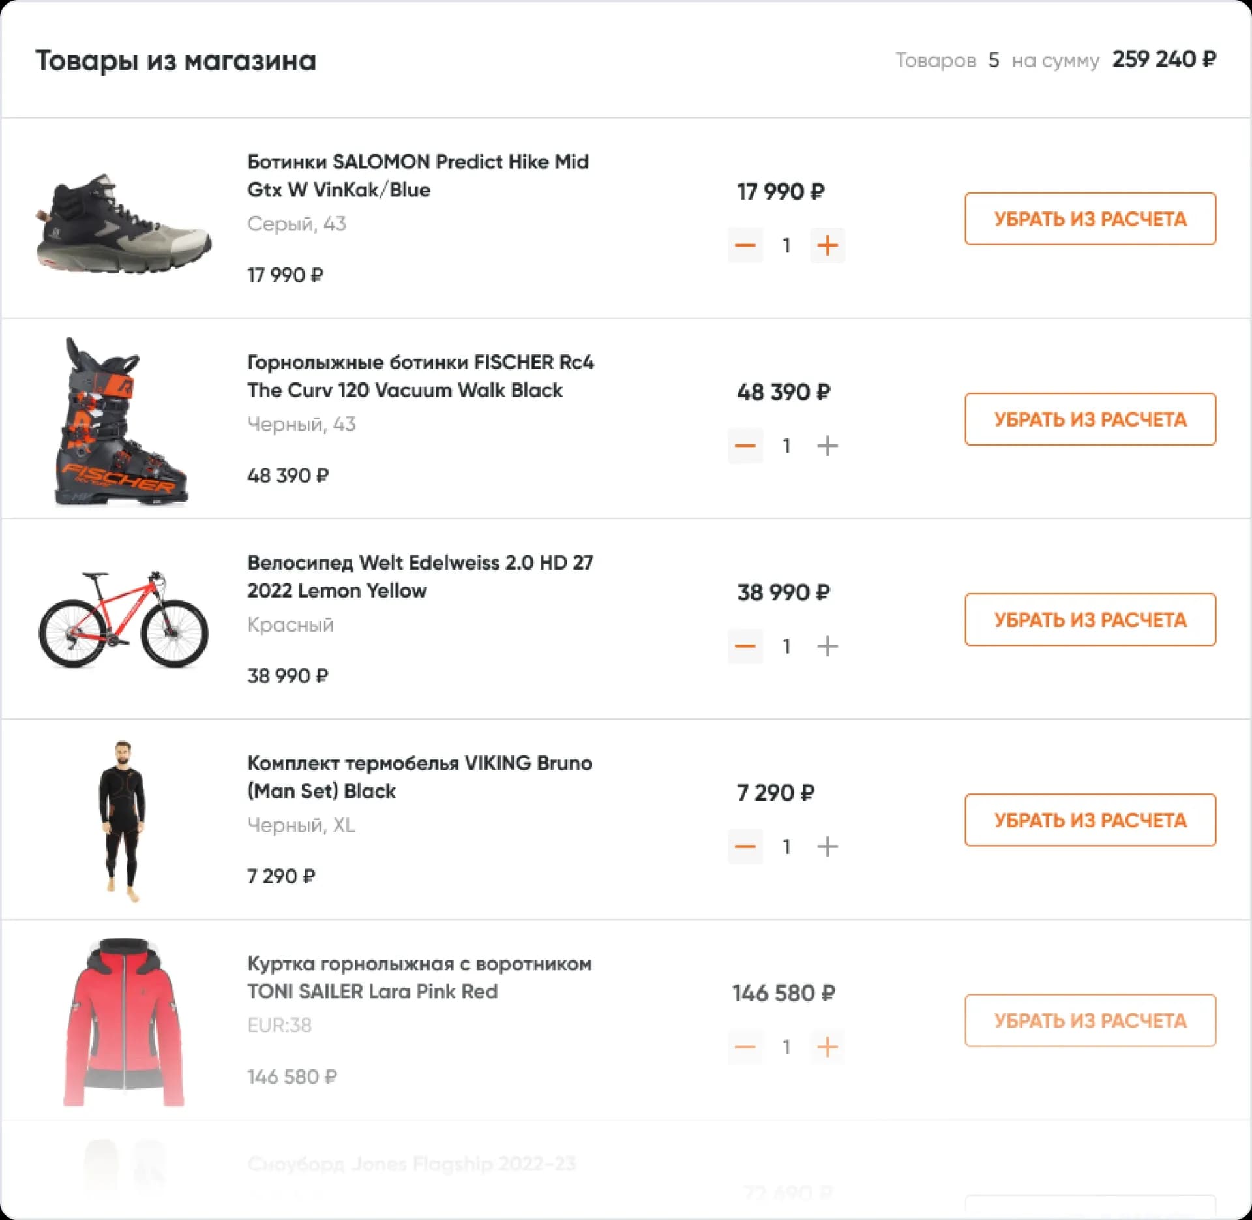Add one more VIKING Bruno thermal set
1252x1220 pixels.
pos(827,846)
